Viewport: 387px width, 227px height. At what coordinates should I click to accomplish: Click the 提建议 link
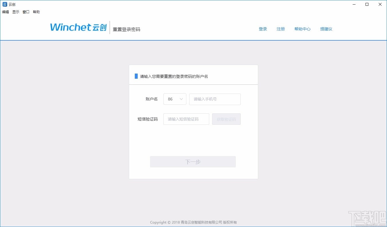point(326,29)
